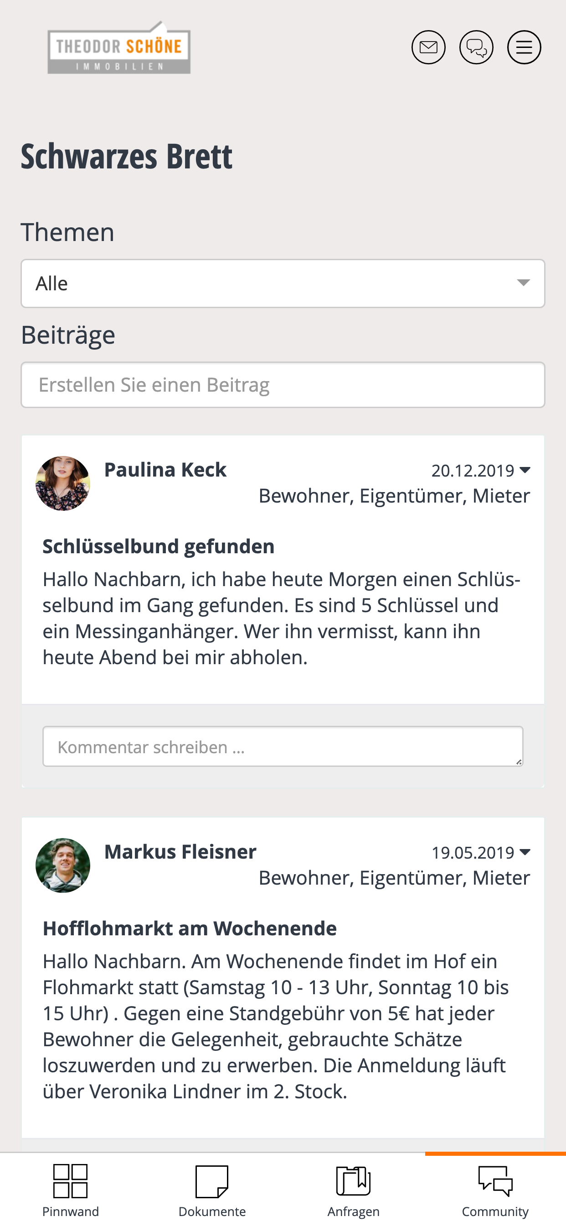Open the Schlüsselbund gefunden post title
The image size is (566, 1227).
(159, 546)
